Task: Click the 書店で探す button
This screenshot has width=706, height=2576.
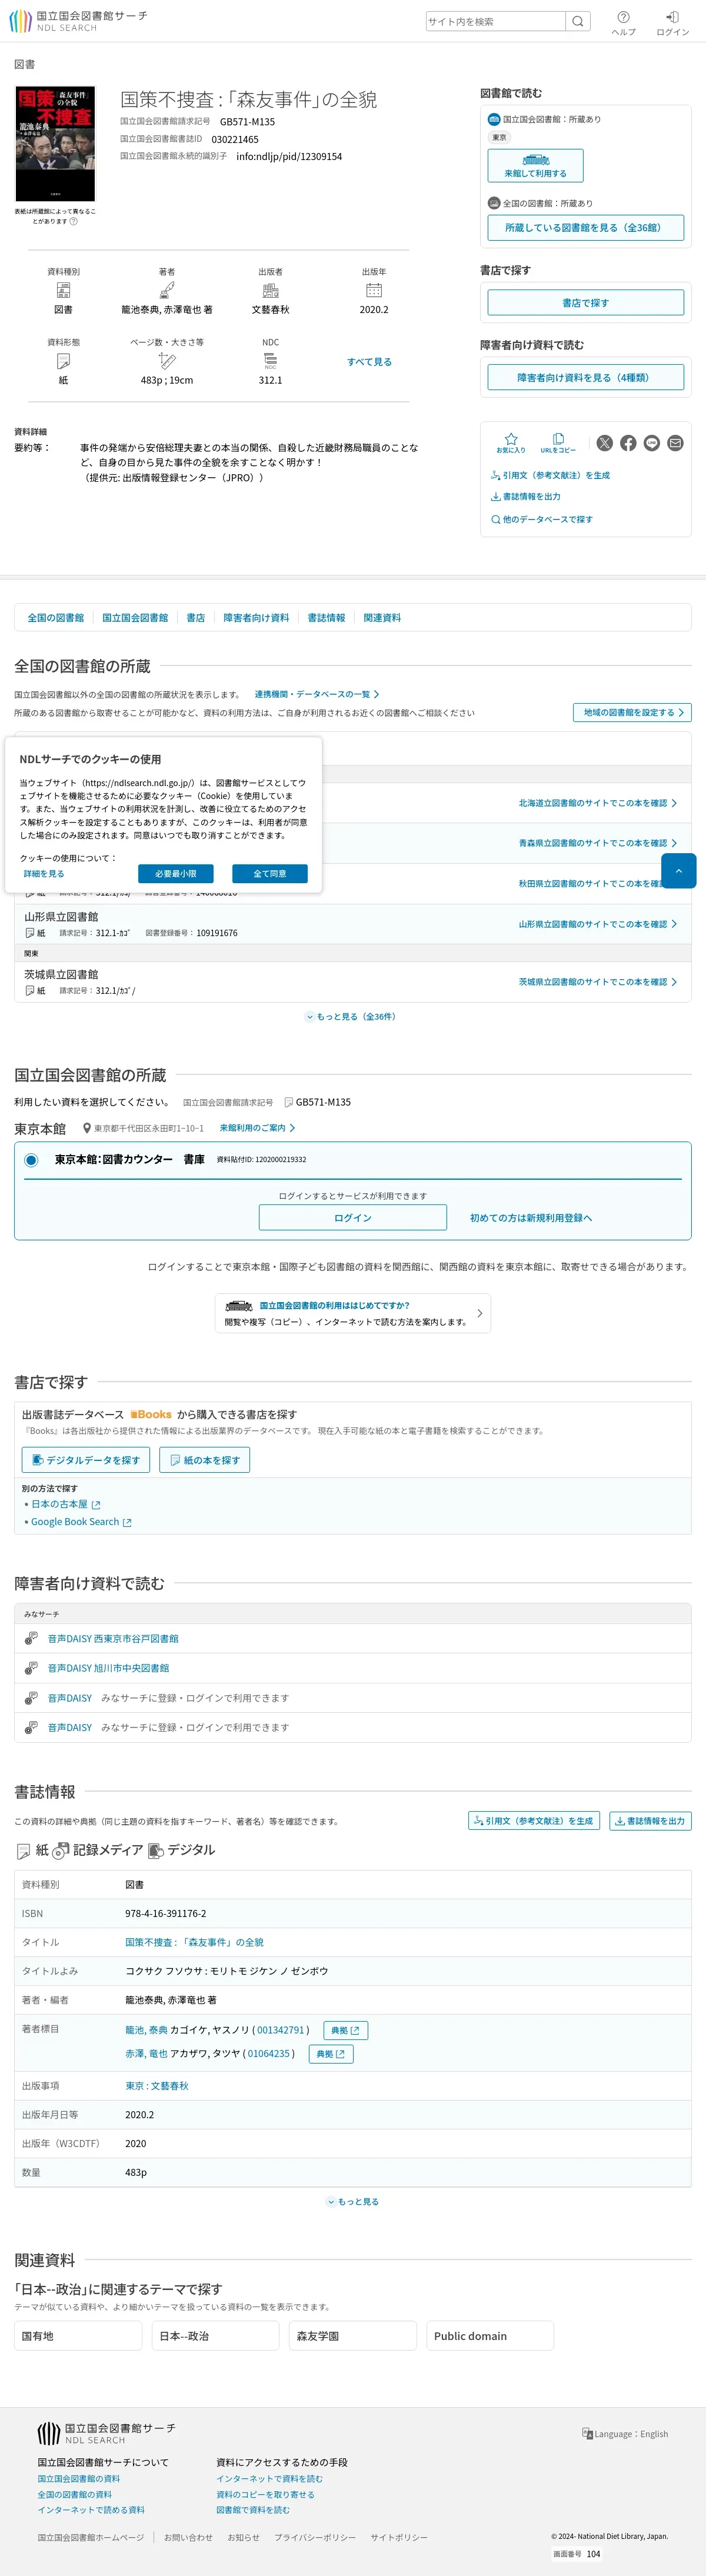Action: 586,302
